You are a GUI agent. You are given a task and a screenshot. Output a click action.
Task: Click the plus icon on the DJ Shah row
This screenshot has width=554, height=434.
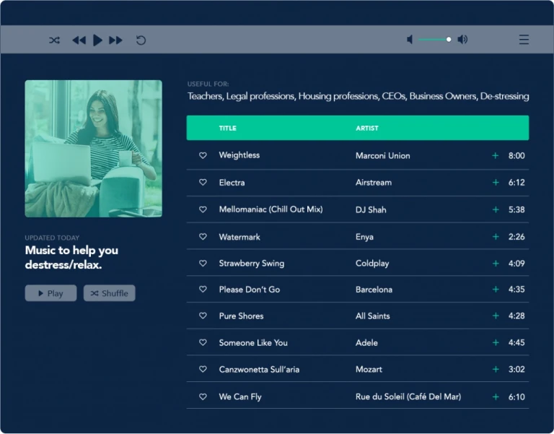click(x=496, y=209)
